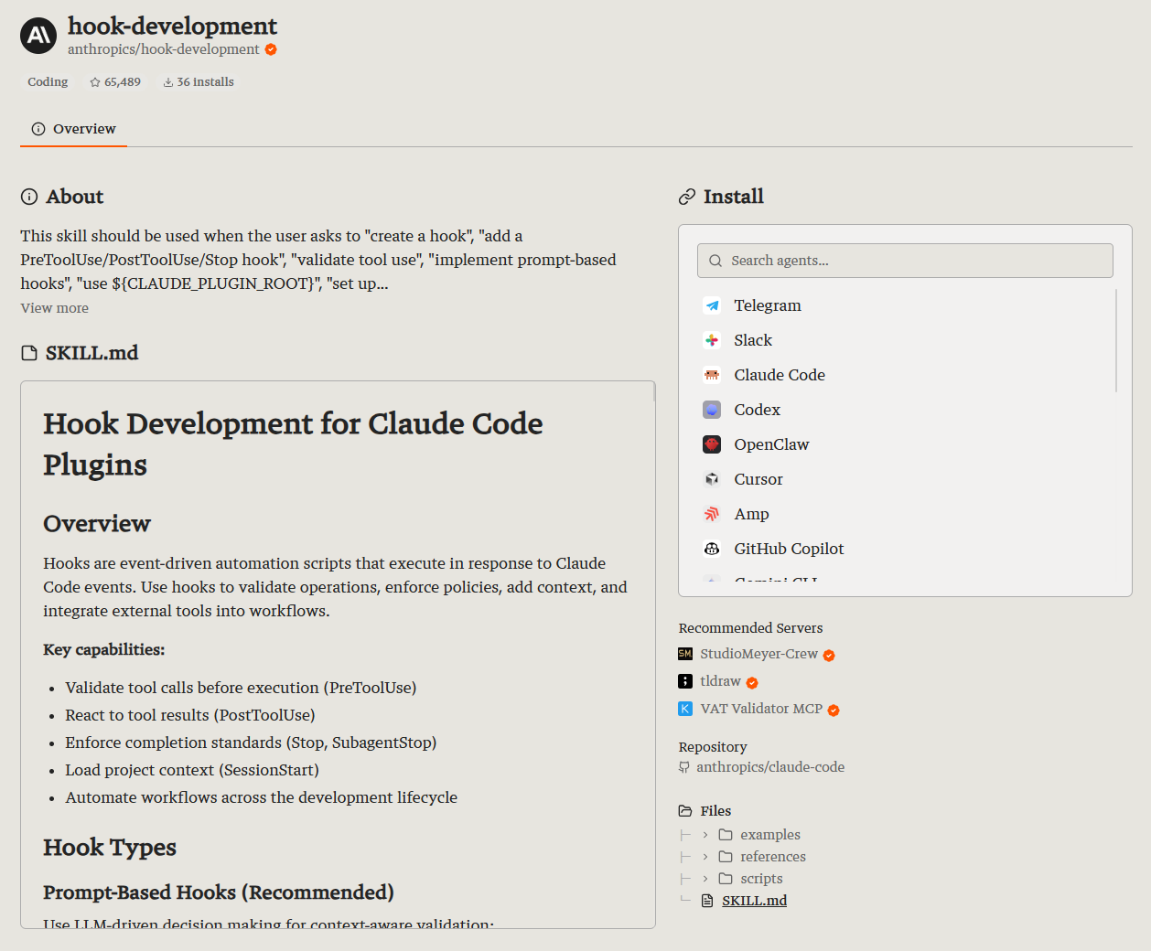Open the VAT Validator MCP link
The image size is (1151, 951).
pos(761,709)
